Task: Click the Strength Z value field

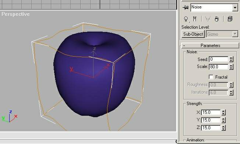Action: 211,128
